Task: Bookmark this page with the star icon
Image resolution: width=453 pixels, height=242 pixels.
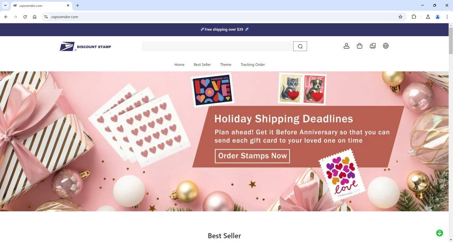Action: [400, 17]
